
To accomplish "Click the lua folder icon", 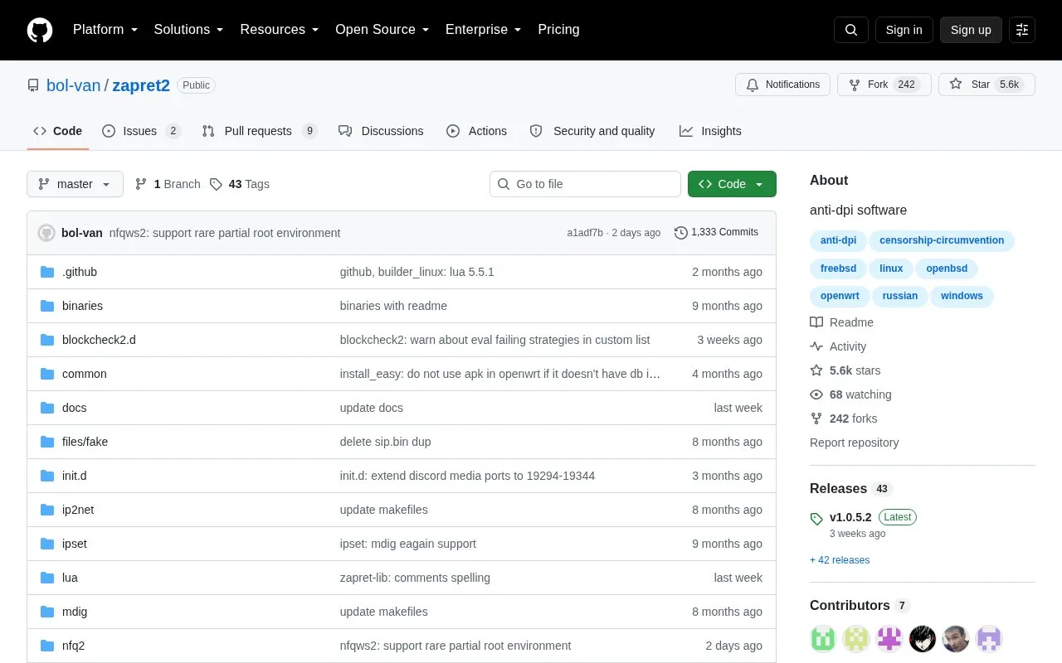I will (47, 578).
